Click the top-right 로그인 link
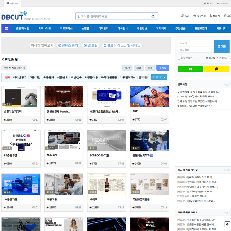231x231 pixels. click(209, 3)
